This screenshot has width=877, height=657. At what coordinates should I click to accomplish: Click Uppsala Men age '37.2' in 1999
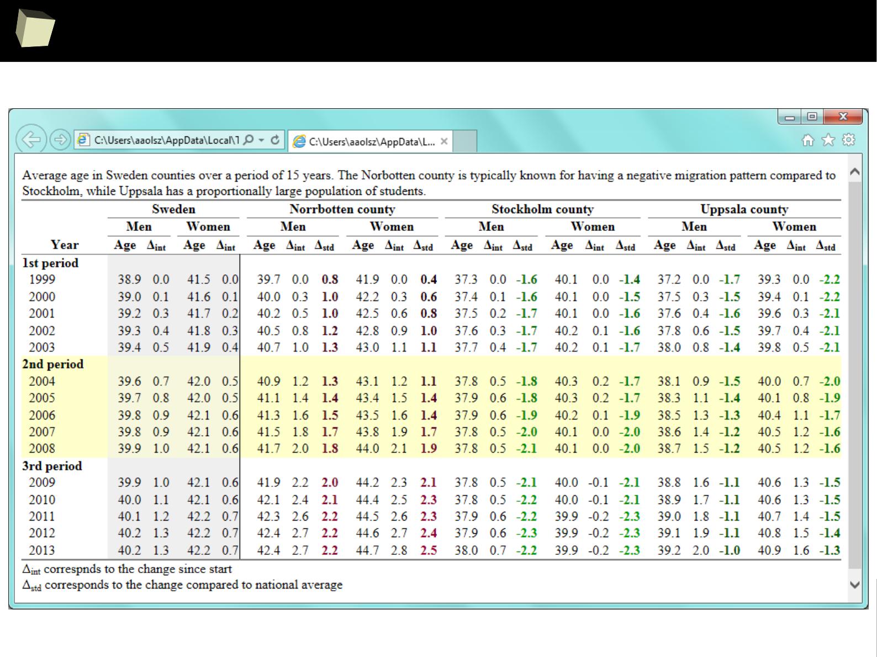pos(669,280)
